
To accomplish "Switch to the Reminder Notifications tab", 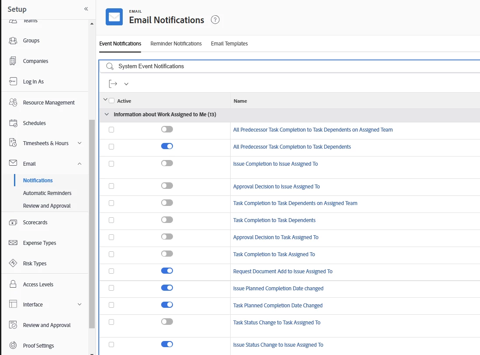I will (176, 43).
